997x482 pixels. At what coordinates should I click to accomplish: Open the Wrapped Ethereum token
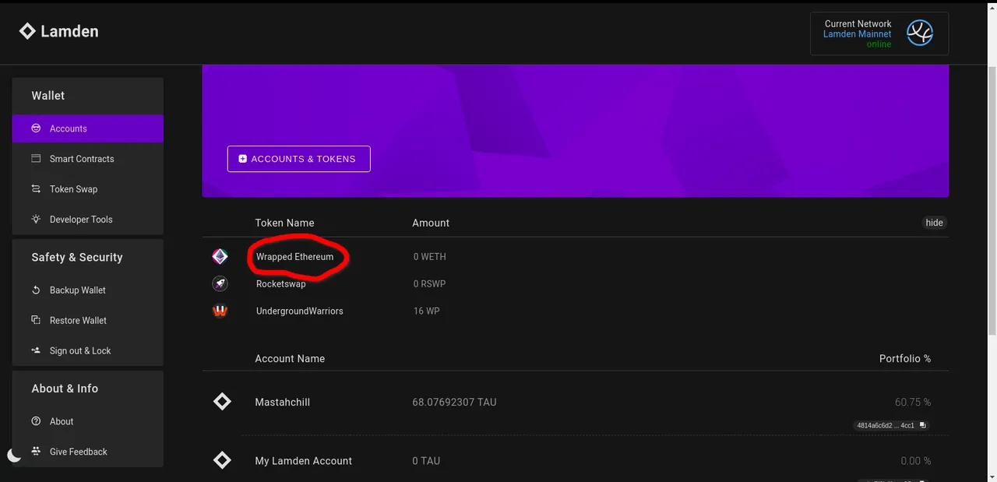tap(294, 257)
